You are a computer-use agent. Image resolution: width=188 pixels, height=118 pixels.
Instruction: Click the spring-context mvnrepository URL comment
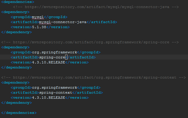(x=94, y=78)
